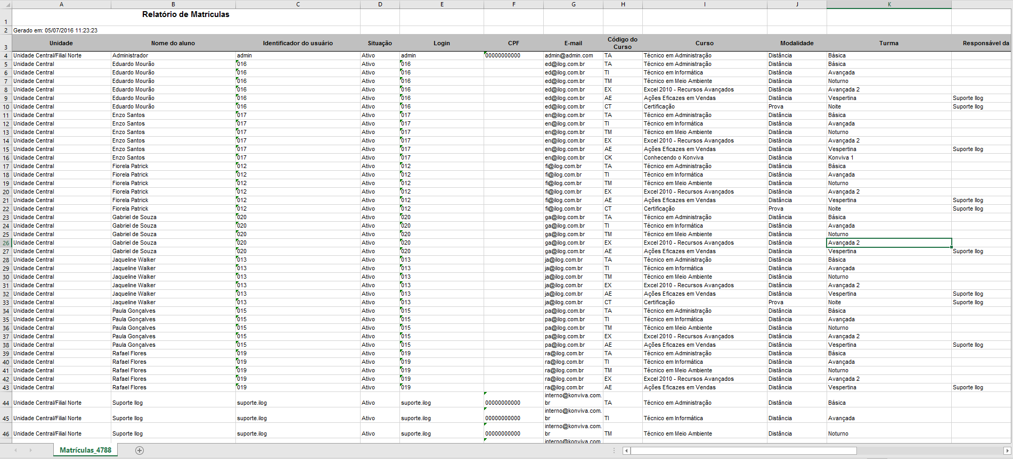
Task: Select column B header
Action: (x=173, y=4)
